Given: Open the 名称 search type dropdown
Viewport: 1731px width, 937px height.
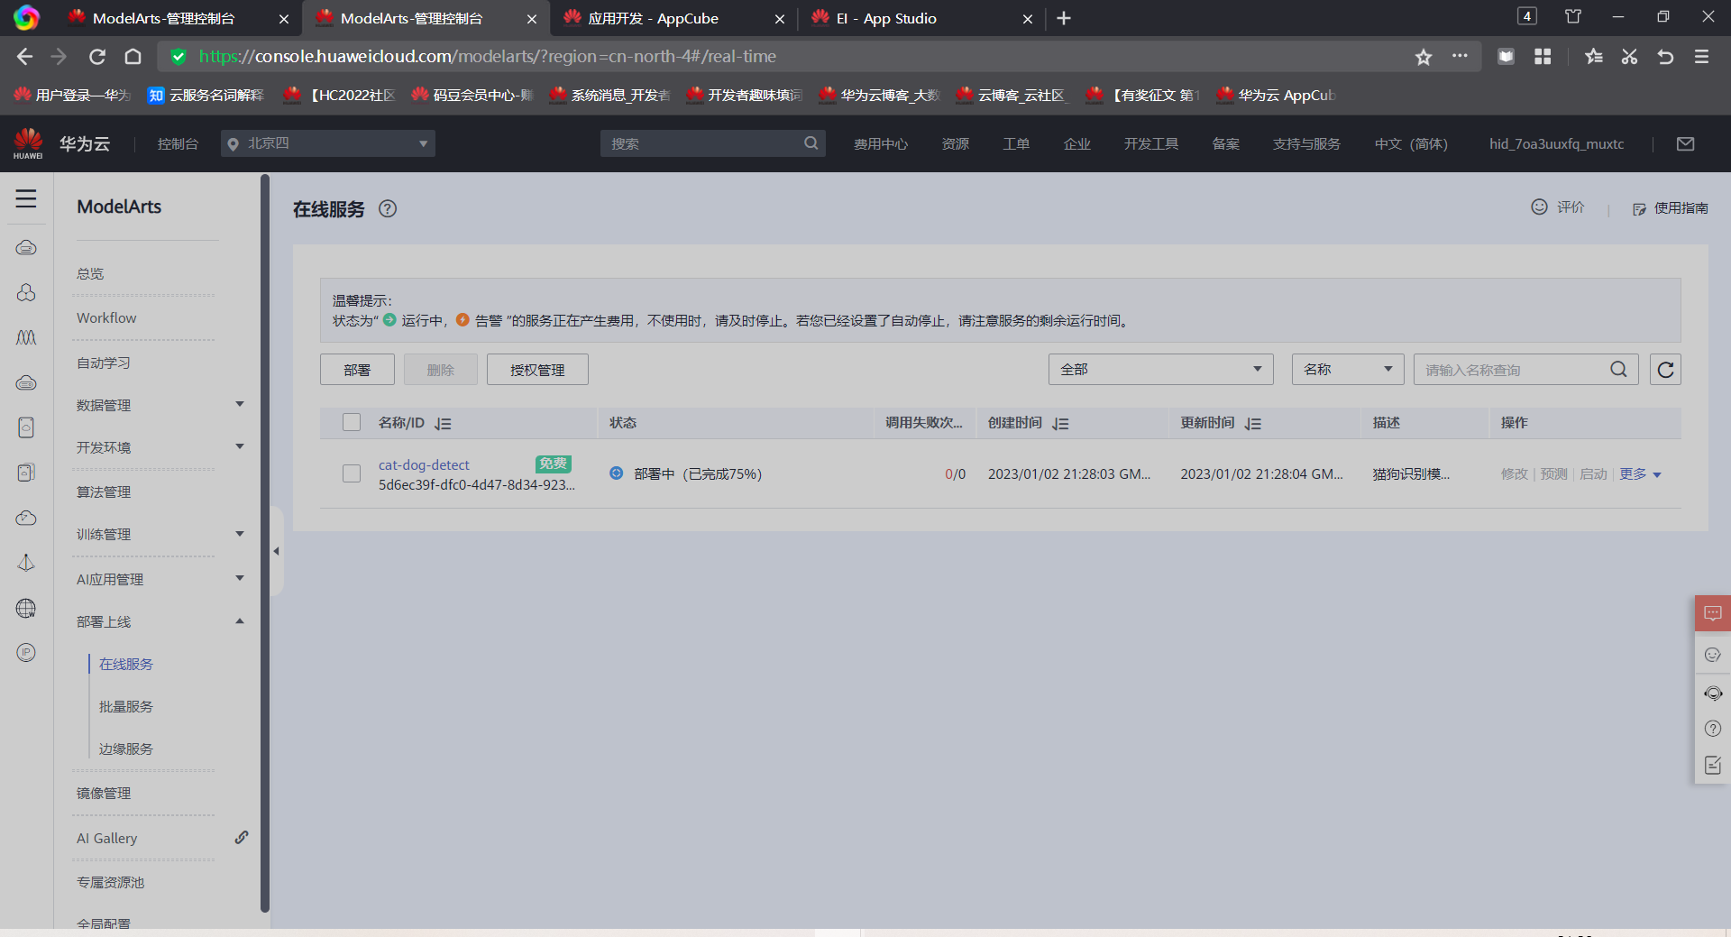Looking at the screenshot, I should coord(1348,370).
